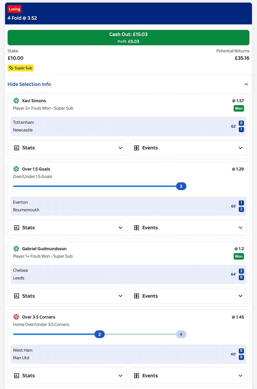Click the Won badge on Gabriel Gudmundsson selection
The image size is (257, 389).
(x=239, y=256)
